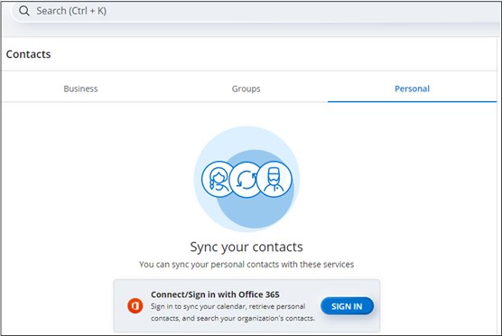
Task: Click the orange Office 365 logo
Action: (135, 306)
